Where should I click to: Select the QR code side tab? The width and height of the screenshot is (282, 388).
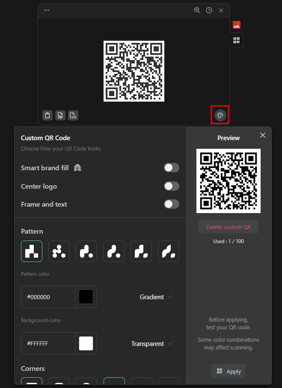tap(237, 40)
